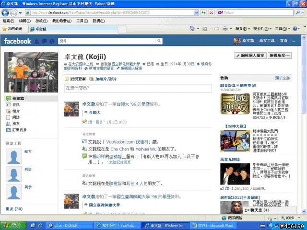Click the browser Forward arrow button
The image size is (307, 230).
(13, 13)
